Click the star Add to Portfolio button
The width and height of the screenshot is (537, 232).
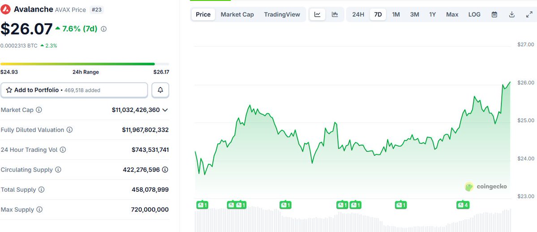74,90
